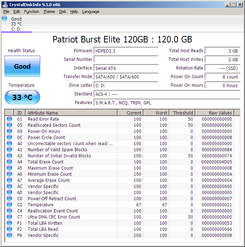
Task: Click status icon for Total LBA Read
Action: 9,229
